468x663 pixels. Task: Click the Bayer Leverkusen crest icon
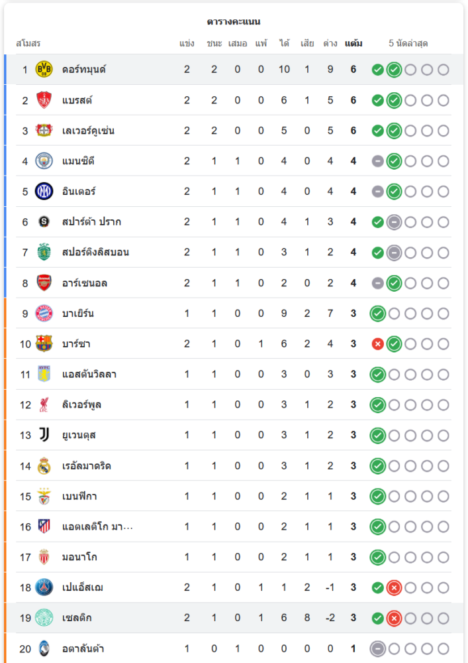(x=44, y=131)
